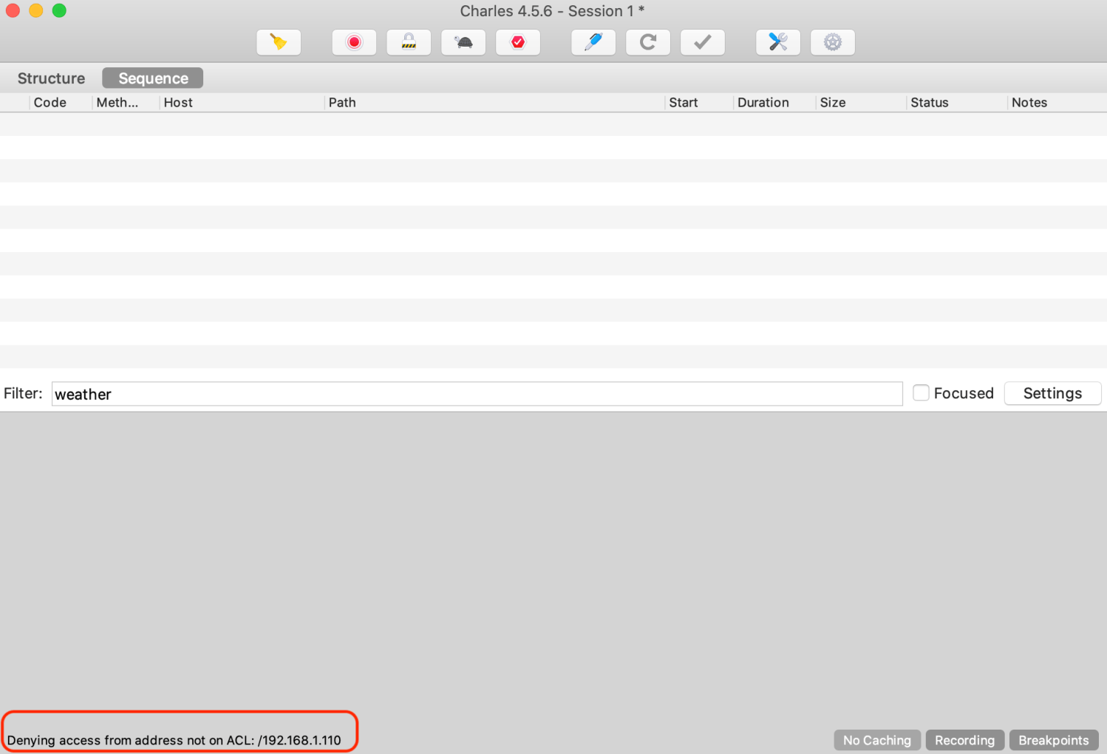Screen dimensions: 1107x754
Task: Open Compose with the blue pen icon
Action: pyautogui.click(x=593, y=42)
